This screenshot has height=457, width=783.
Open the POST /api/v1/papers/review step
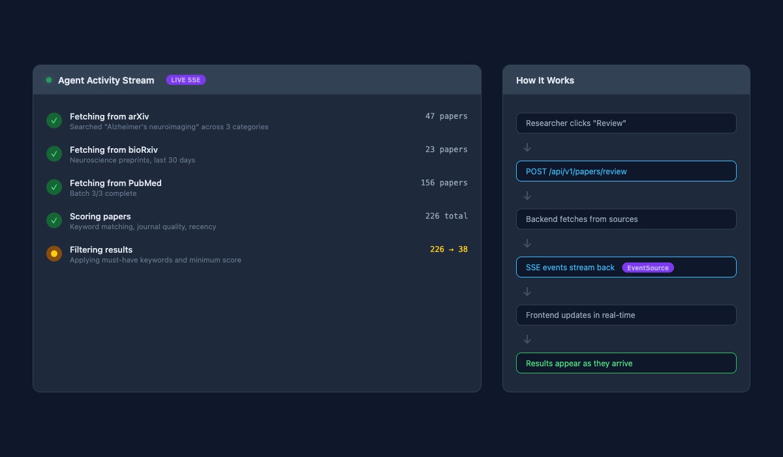[626, 171]
